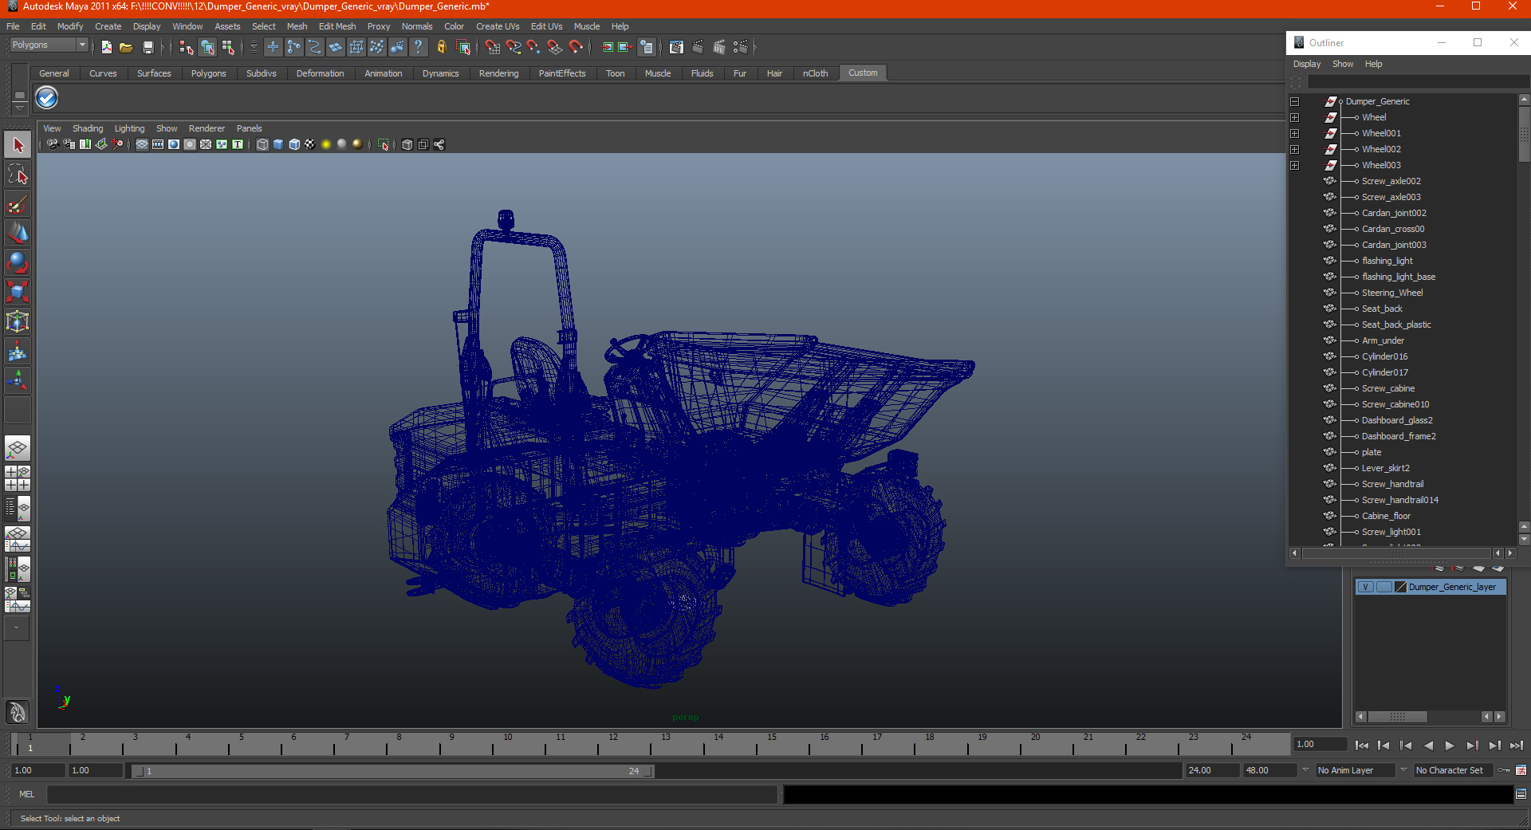Click the Open Scene folder icon
Image resolution: width=1531 pixels, height=830 pixels.
[x=126, y=47]
